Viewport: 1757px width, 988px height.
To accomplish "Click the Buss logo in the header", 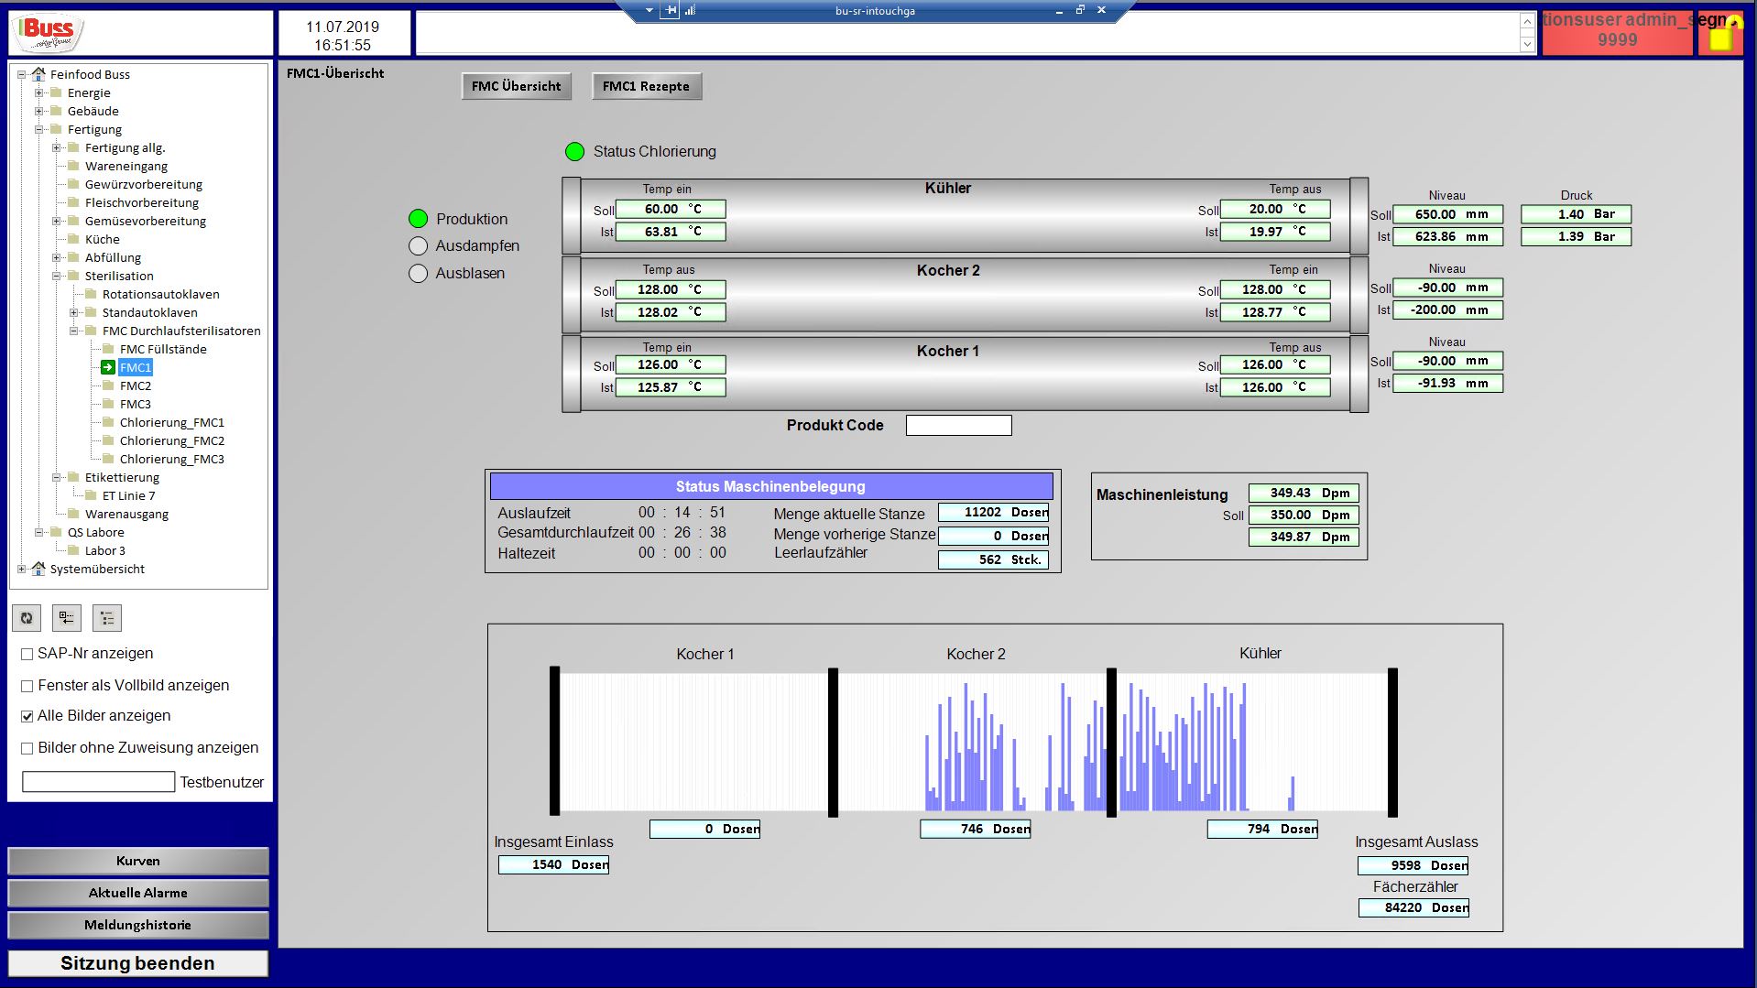I will point(49,33).
